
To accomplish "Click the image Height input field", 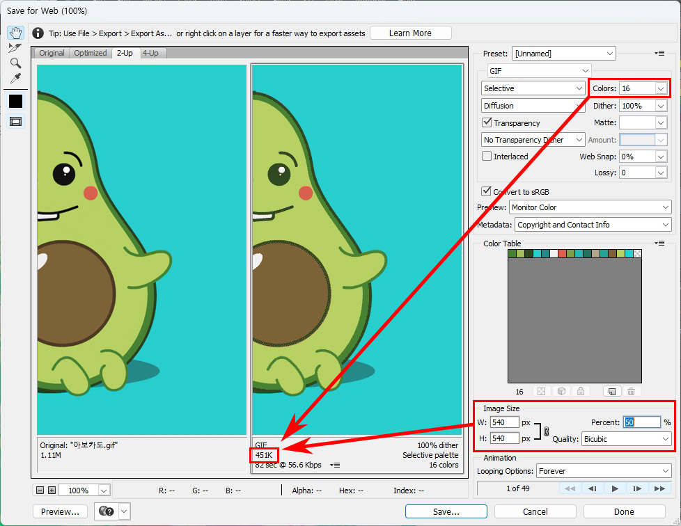I will coord(505,439).
